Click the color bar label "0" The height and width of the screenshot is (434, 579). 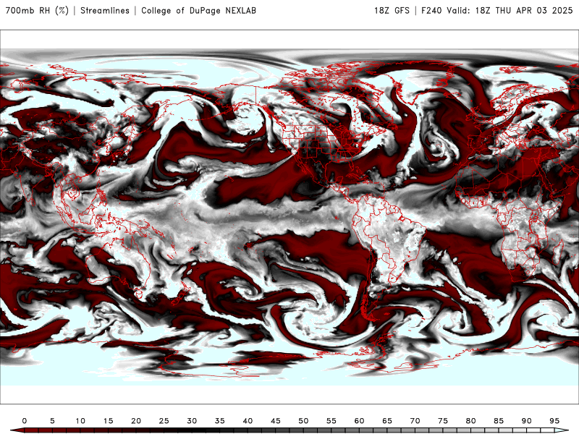[25, 421]
